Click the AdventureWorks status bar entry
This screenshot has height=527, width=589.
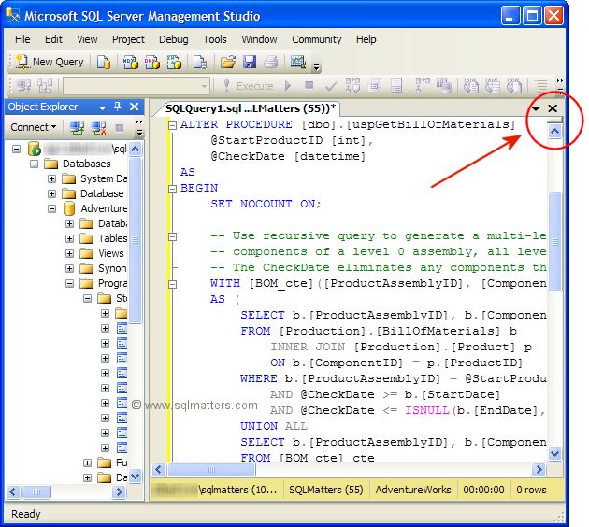413,490
